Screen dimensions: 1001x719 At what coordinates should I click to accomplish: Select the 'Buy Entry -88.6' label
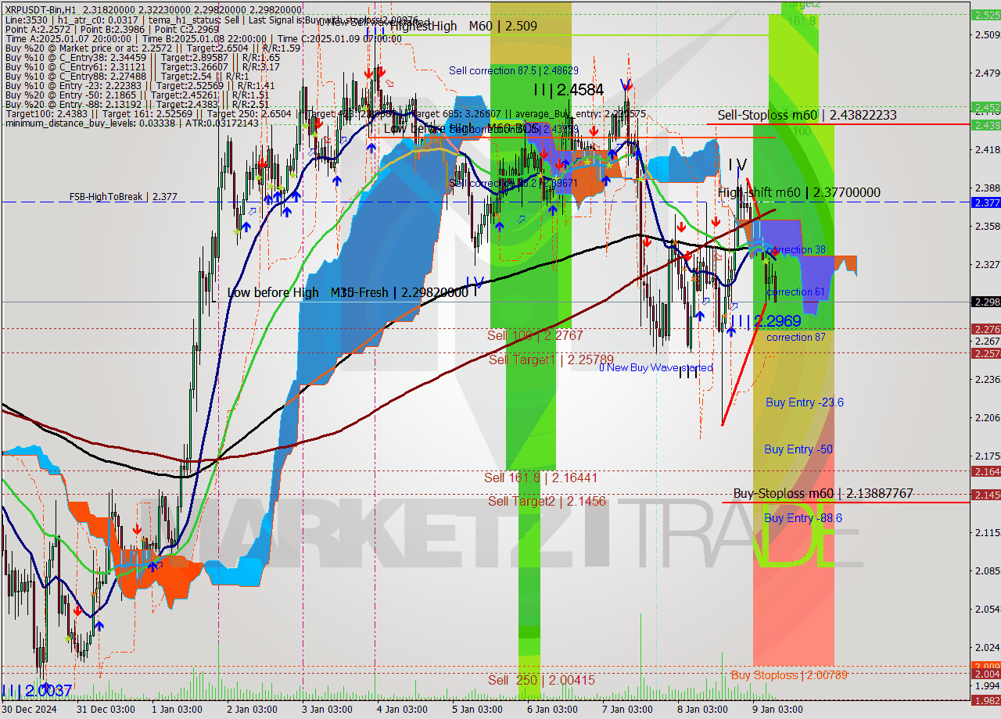[x=803, y=518]
